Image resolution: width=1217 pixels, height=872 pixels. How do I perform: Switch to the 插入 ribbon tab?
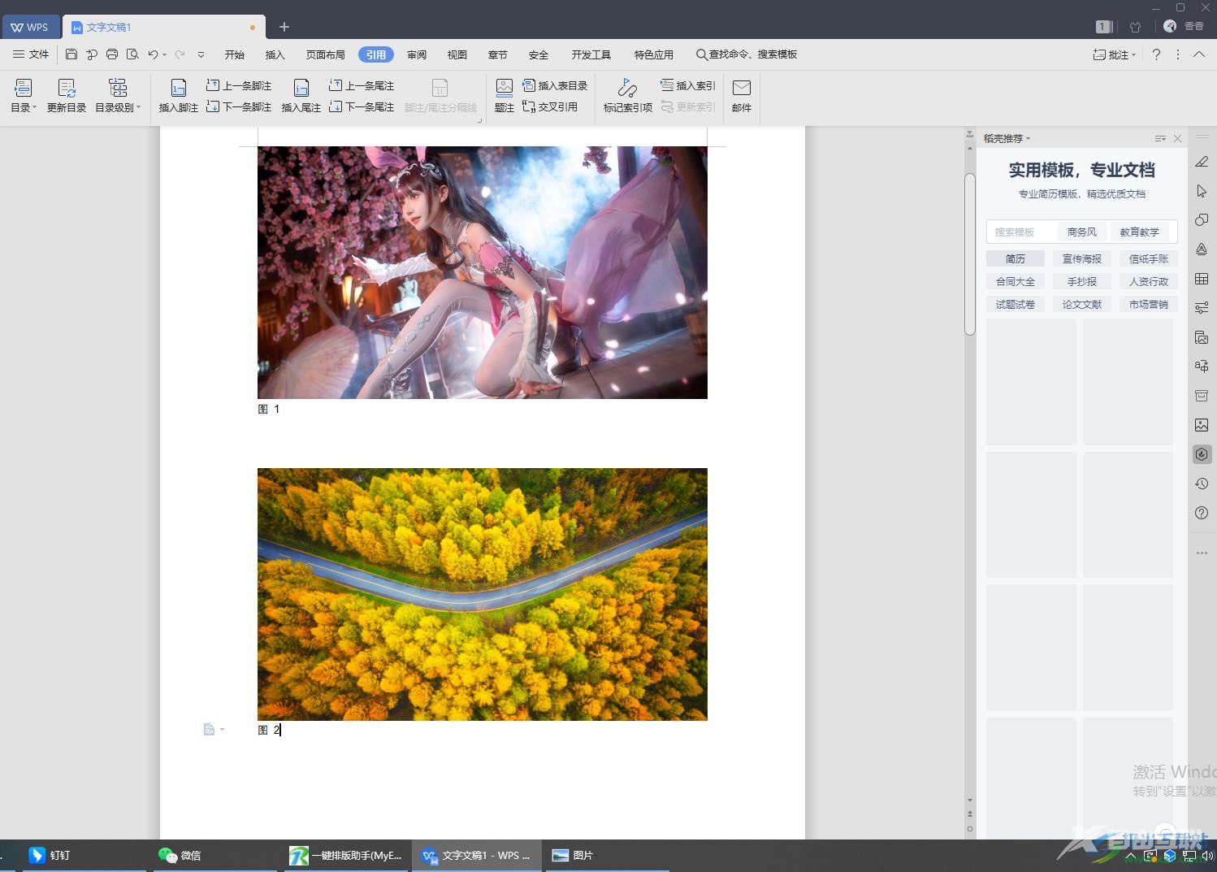pos(275,54)
